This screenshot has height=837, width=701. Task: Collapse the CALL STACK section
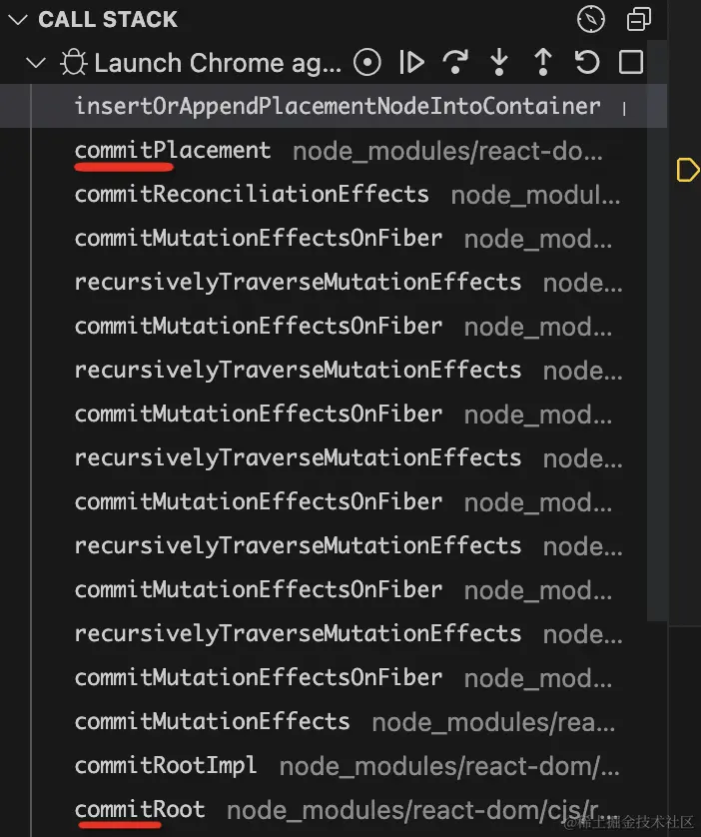(17, 19)
